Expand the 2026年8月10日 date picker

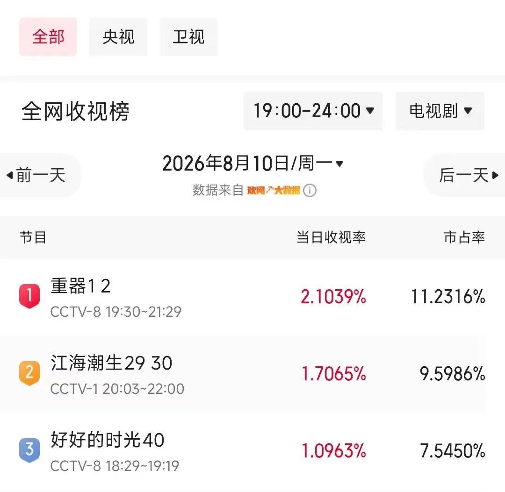(x=253, y=163)
